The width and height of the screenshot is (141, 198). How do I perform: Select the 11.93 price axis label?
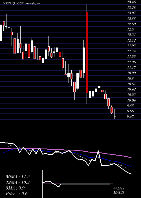(x=132, y=46)
